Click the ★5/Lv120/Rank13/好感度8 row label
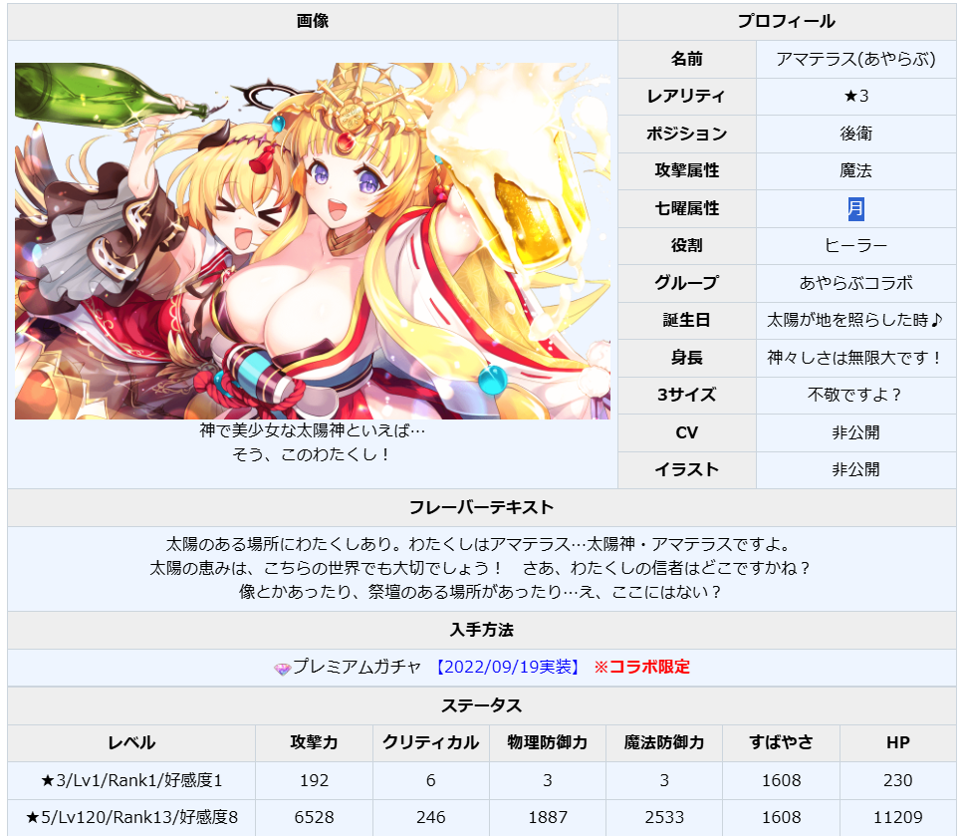 click(x=131, y=818)
